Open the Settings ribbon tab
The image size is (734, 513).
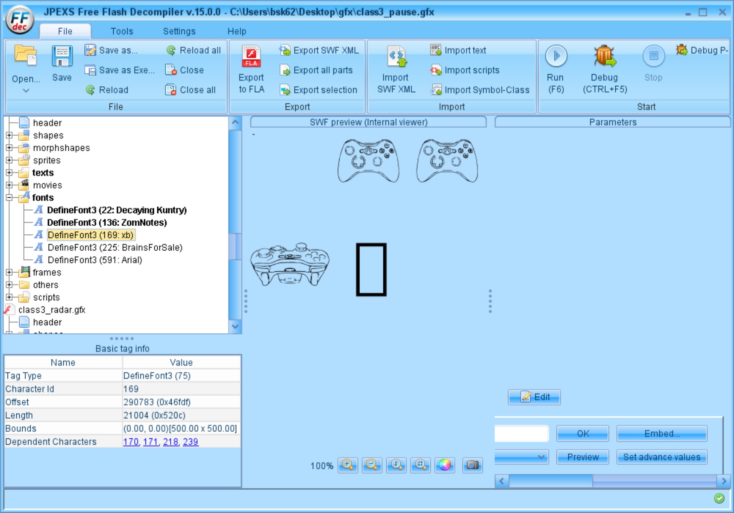point(179,31)
